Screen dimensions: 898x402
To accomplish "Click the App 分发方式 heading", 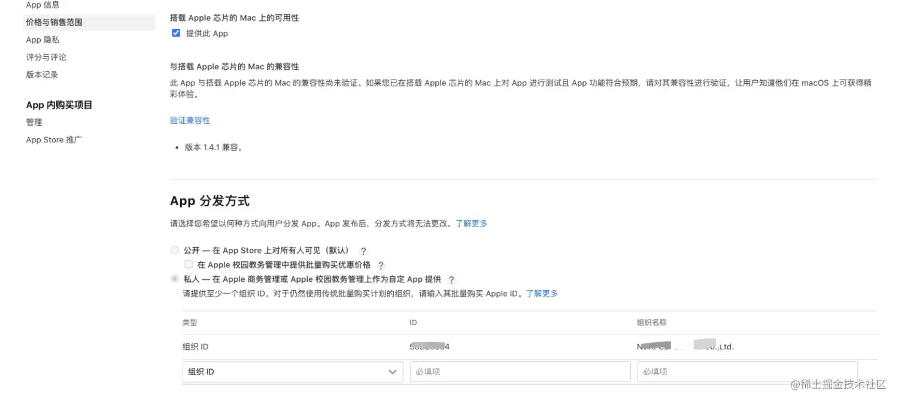I will [210, 200].
